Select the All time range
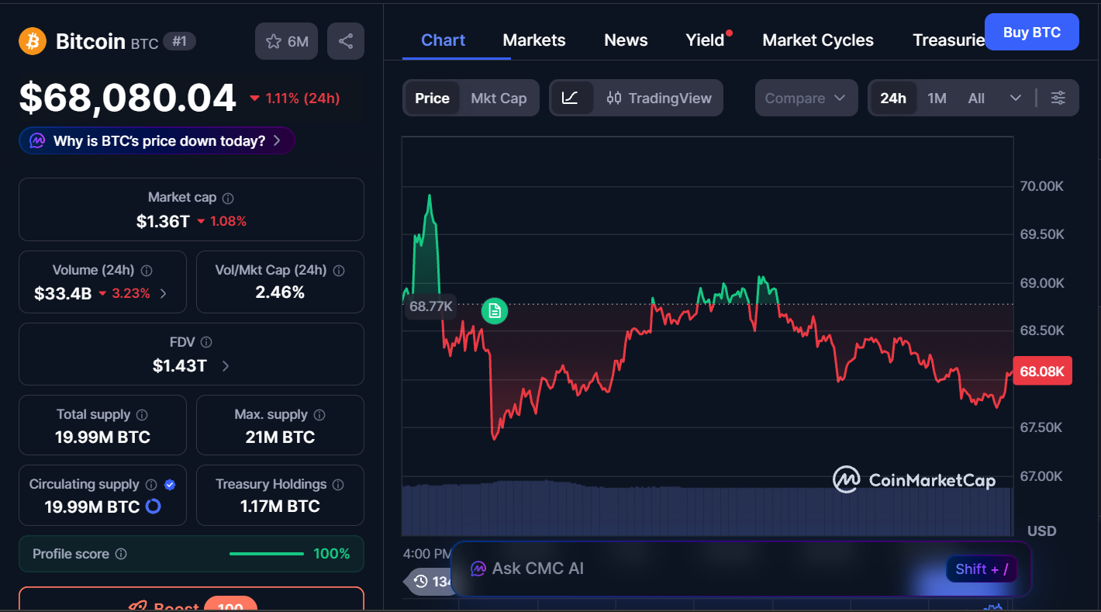Image resolution: width=1101 pixels, height=612 pixels. tap(976, 98)
